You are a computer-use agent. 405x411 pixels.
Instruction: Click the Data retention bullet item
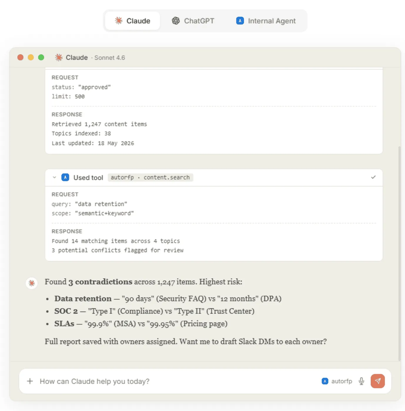(168, 299)
